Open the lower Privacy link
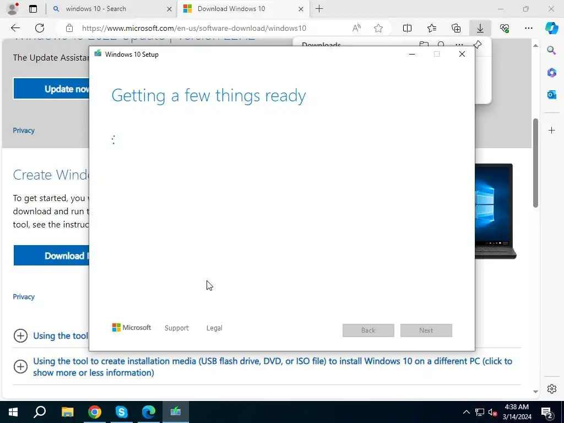564x423 pixels. tap(24, 297)
